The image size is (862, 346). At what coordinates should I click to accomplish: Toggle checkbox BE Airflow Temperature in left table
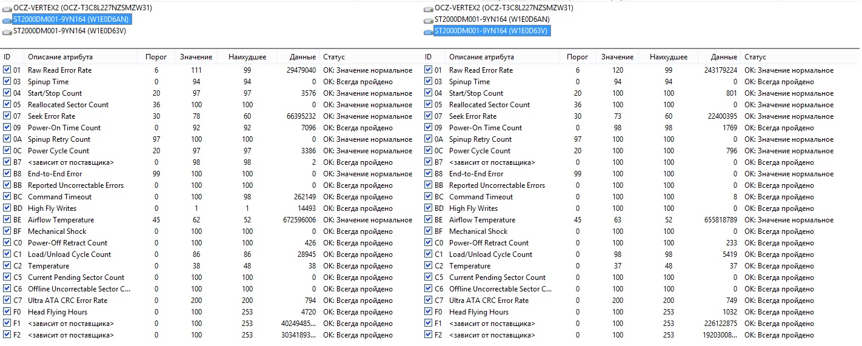click(7, 219)
